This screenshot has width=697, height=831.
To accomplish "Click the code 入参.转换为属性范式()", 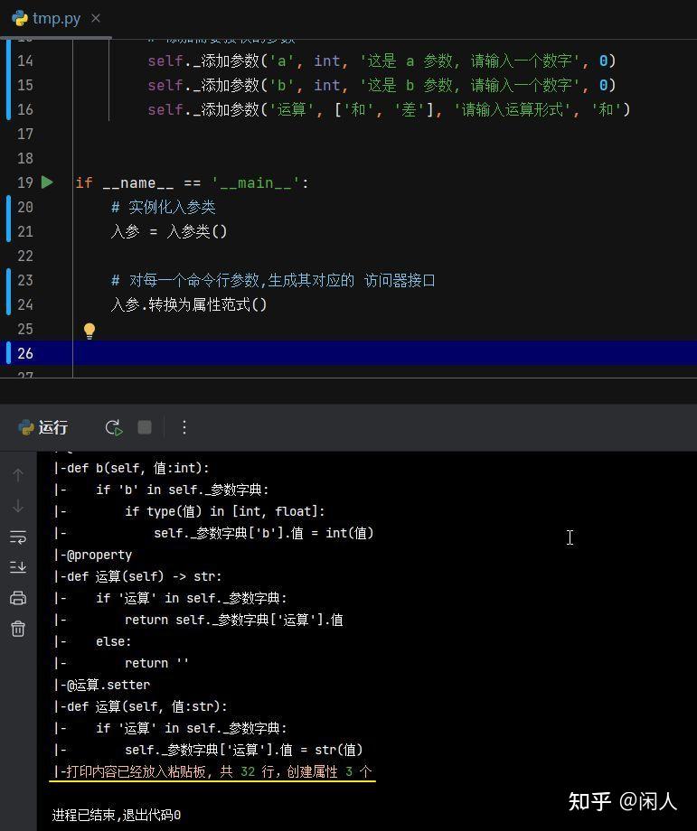I will 188,304.
